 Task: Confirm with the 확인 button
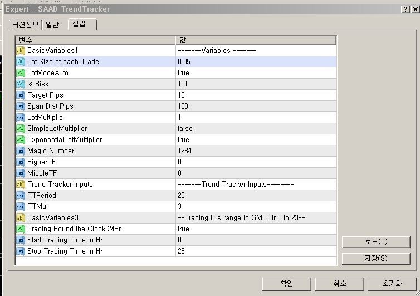pyautogui.click(x=287, y=284)
